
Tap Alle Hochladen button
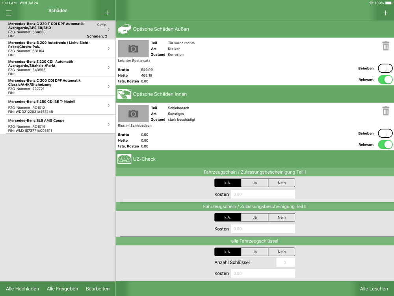pos(22,289)
